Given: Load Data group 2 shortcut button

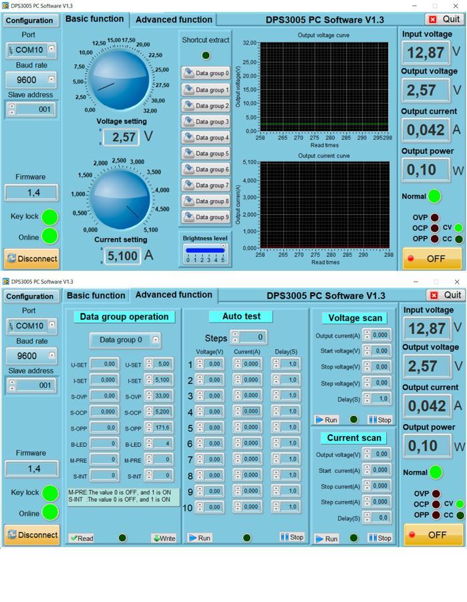Looking at the screenshot, I should pos(206,106).
